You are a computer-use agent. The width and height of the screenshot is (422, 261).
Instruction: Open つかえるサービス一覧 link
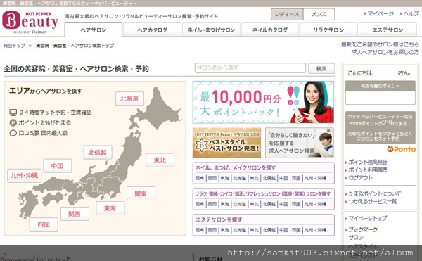click(x=373, y=201)
